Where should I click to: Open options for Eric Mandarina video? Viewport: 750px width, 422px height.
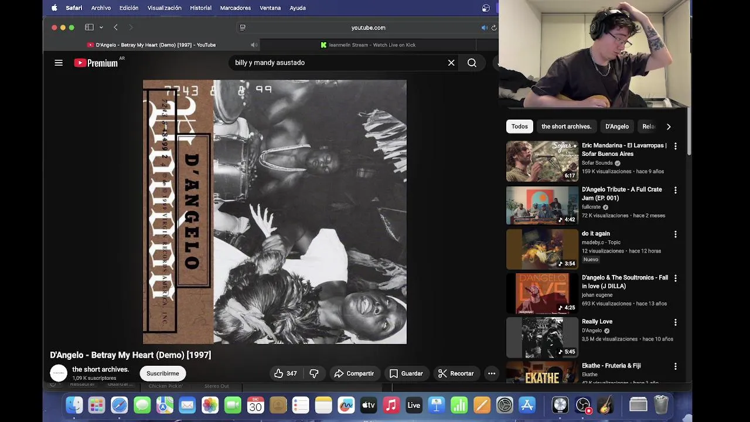point(675,146)
